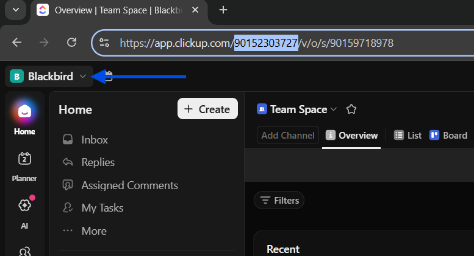This screenshot has height=256, width=474.
Task: Click the three-dots More icon
Action: (68, 230)
